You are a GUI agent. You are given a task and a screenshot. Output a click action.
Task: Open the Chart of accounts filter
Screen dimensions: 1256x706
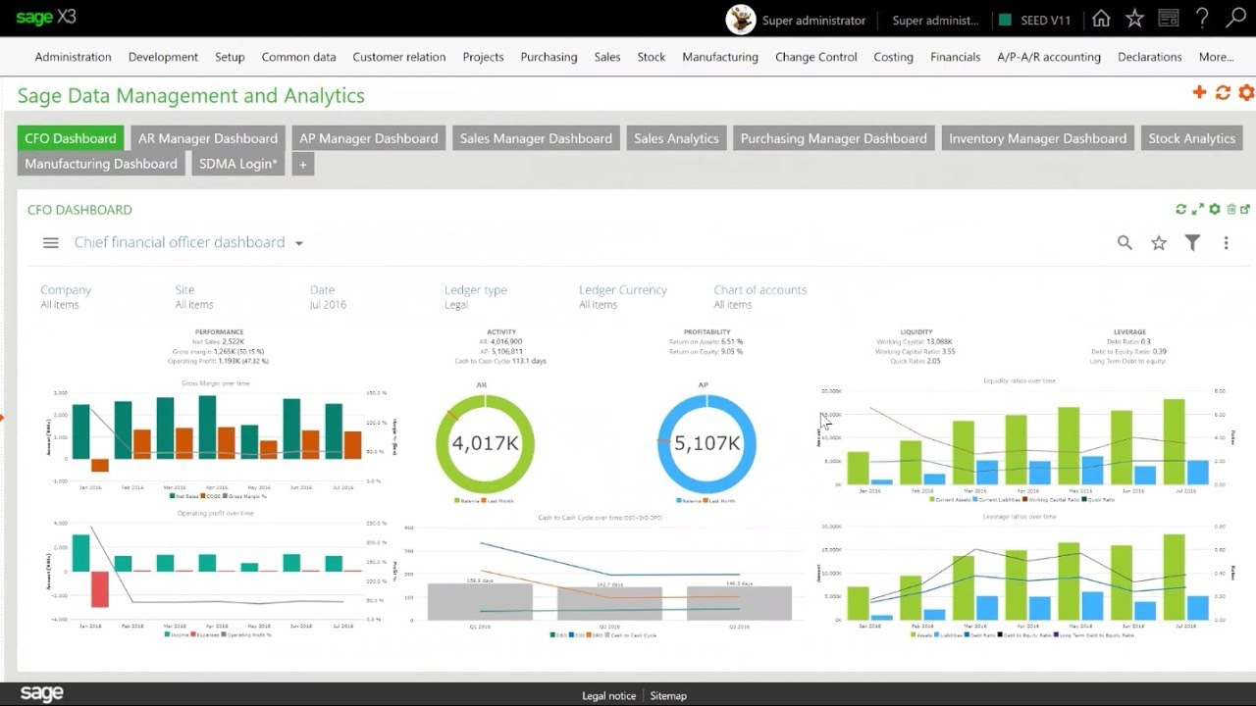click(x=760, y=297)
